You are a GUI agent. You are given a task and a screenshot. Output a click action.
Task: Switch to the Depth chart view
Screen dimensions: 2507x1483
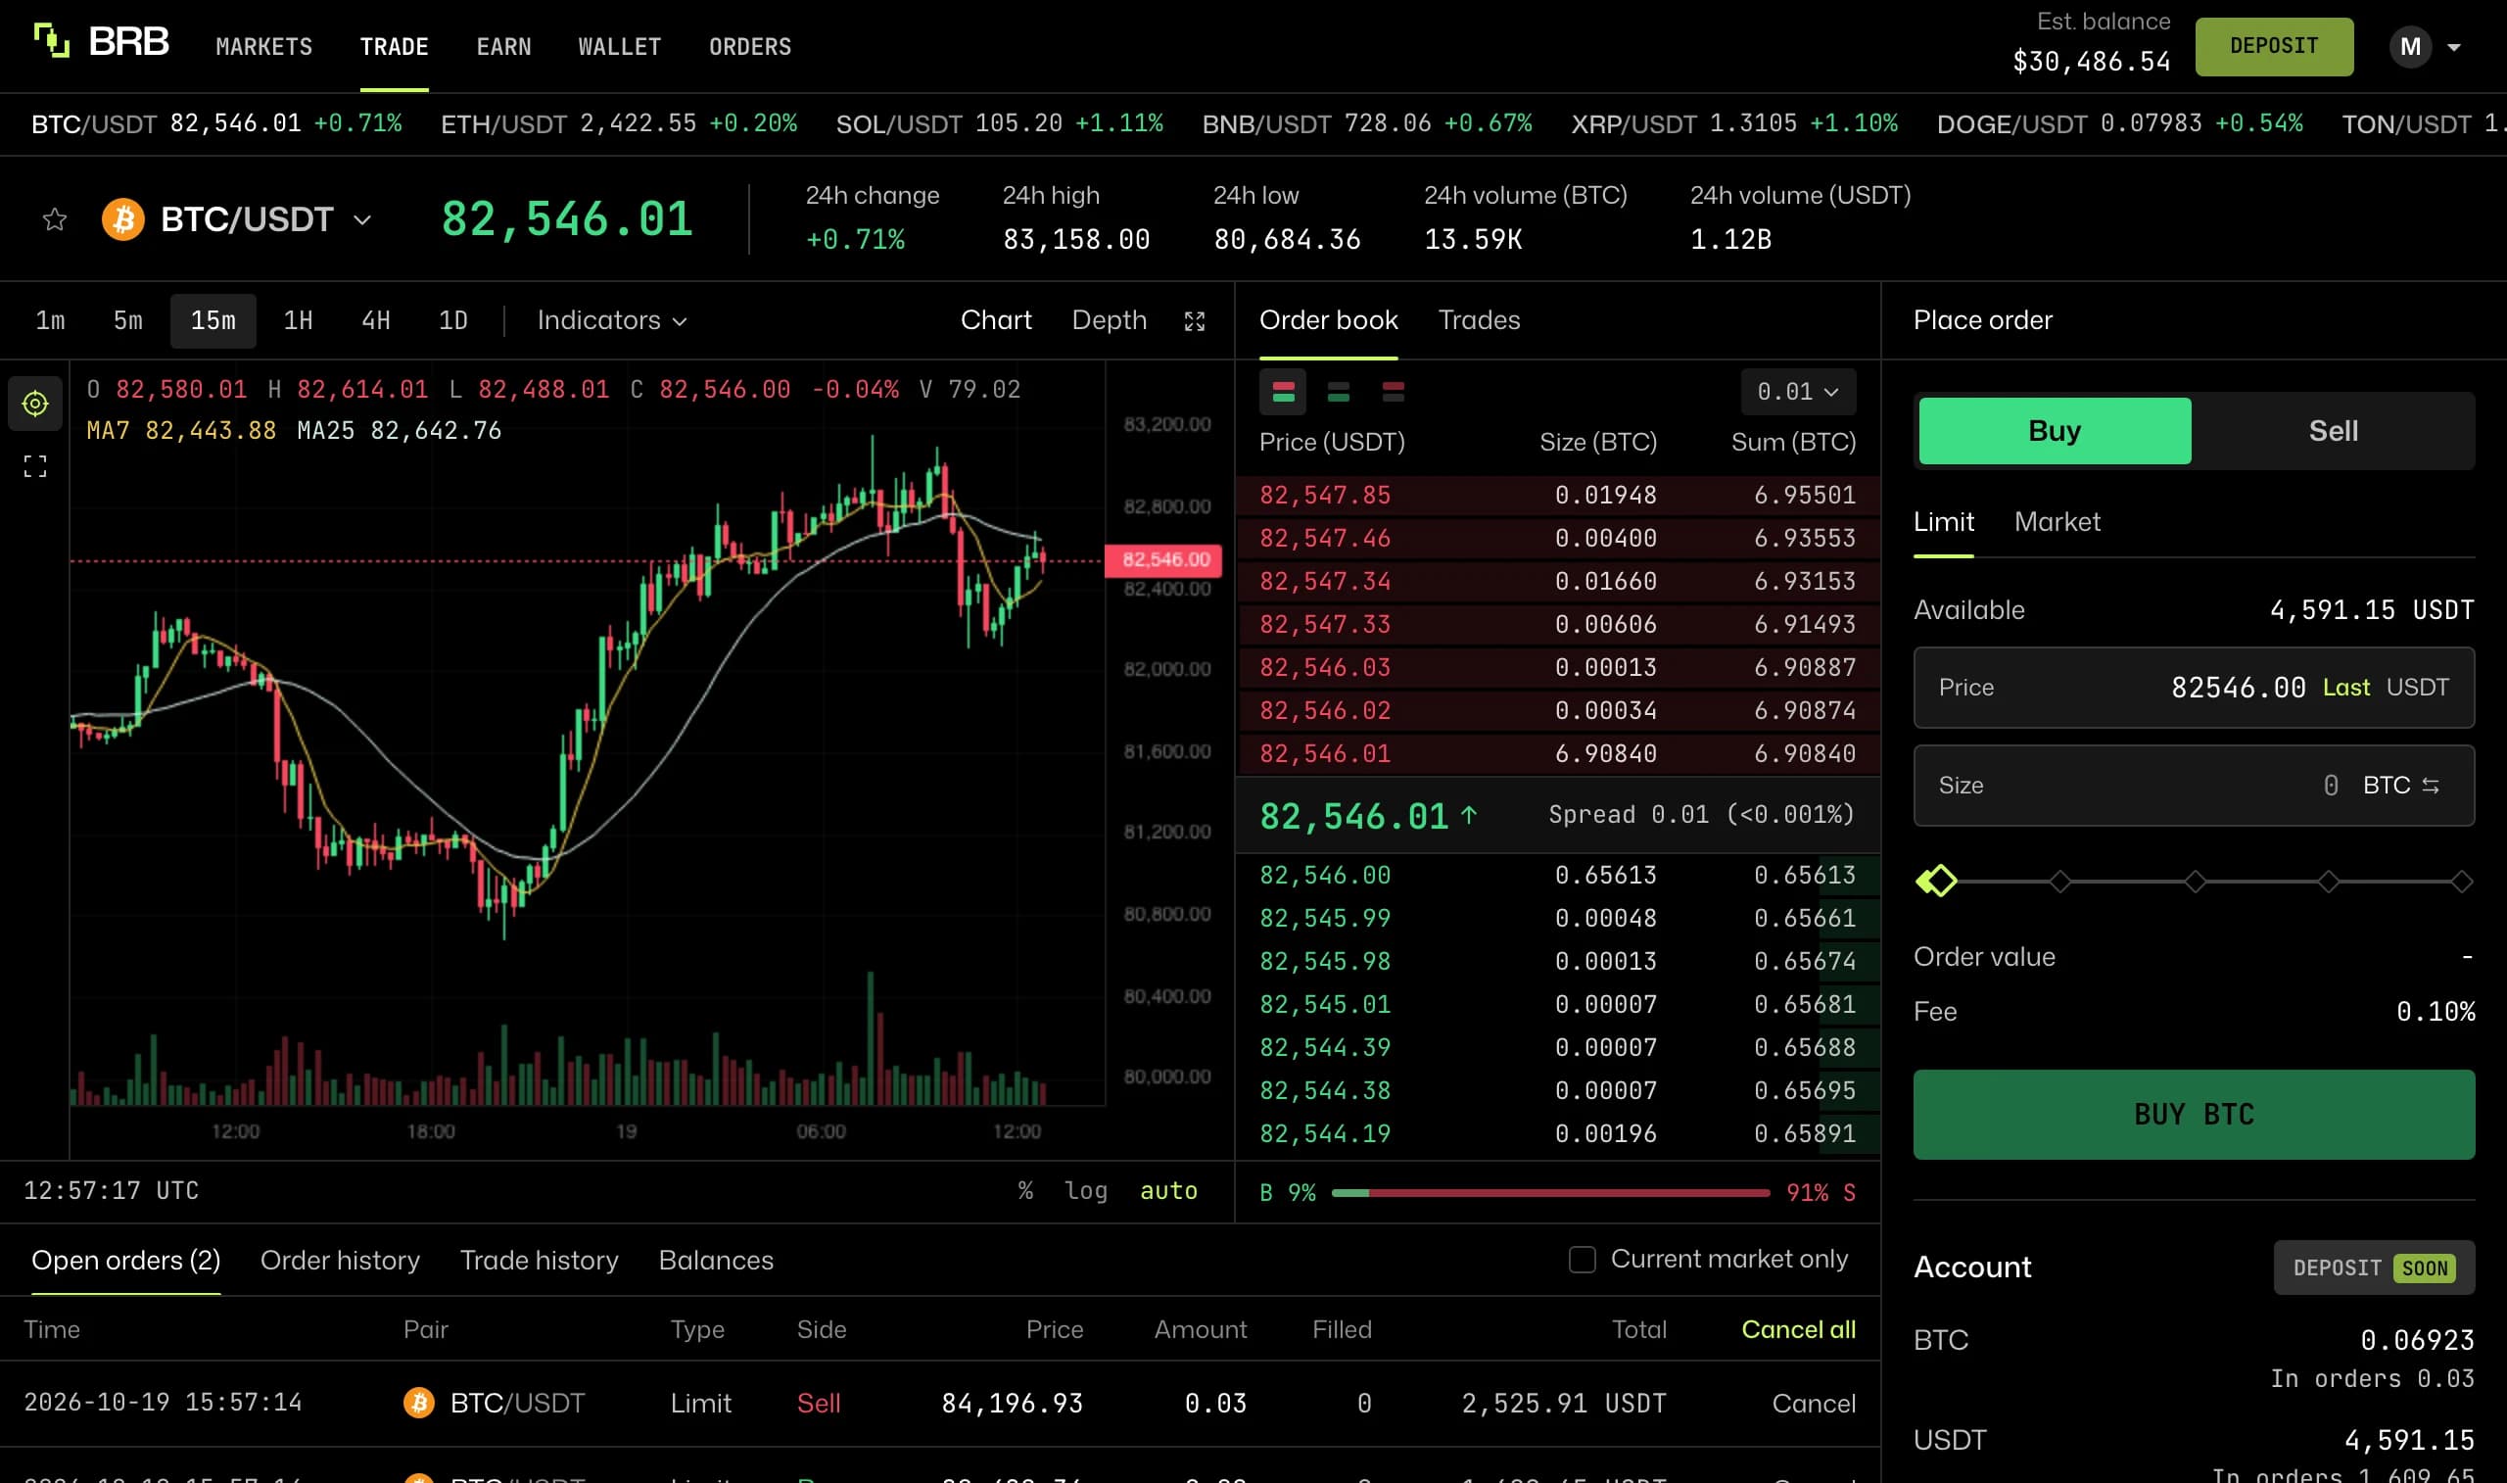point(1109,319)
